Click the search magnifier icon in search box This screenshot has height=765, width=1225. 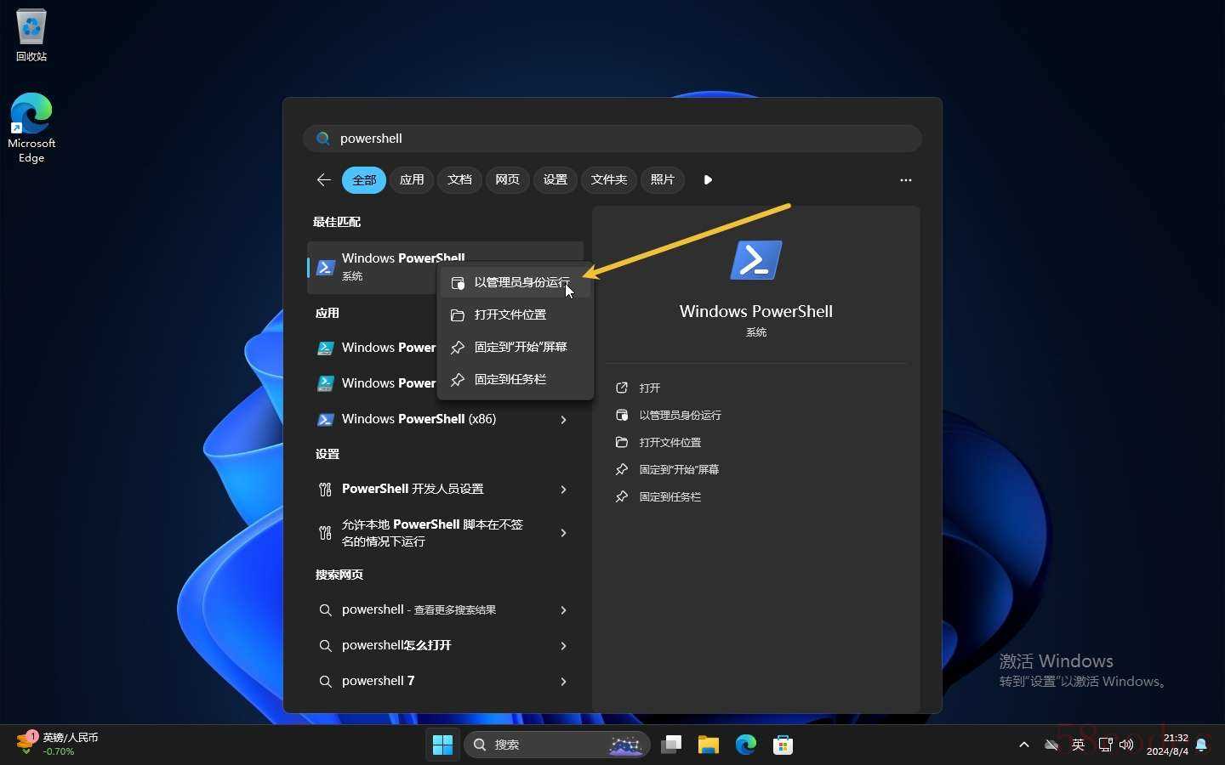[x=323, y=139]
